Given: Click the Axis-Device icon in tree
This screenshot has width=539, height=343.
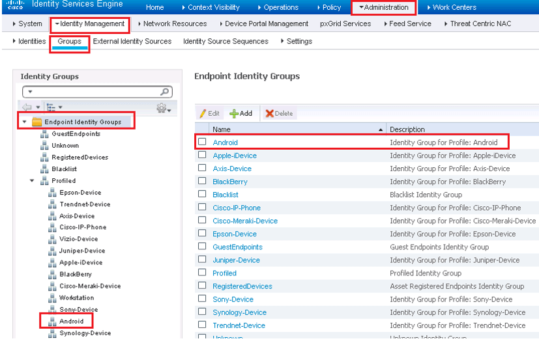Looking at the screenshot, I should pos(52,216).
